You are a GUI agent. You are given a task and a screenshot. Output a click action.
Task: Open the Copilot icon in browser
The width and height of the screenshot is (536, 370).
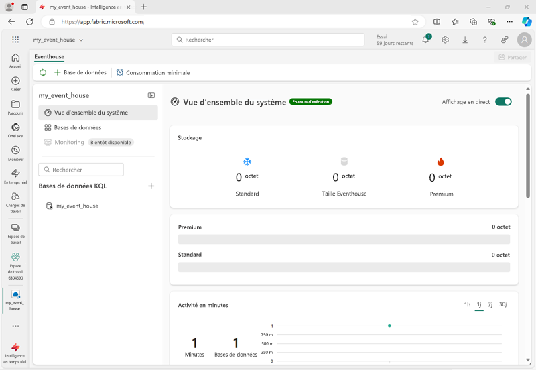click(x=527, y=22)
